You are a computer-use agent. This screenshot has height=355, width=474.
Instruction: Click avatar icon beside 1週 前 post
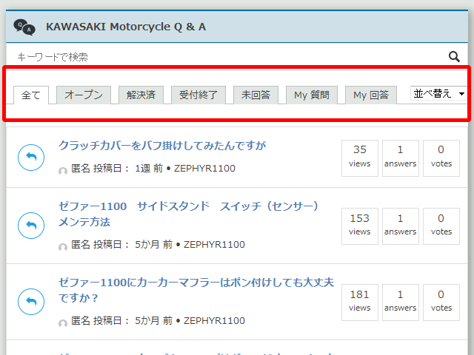pyautogui.click(x=63, y=171)
